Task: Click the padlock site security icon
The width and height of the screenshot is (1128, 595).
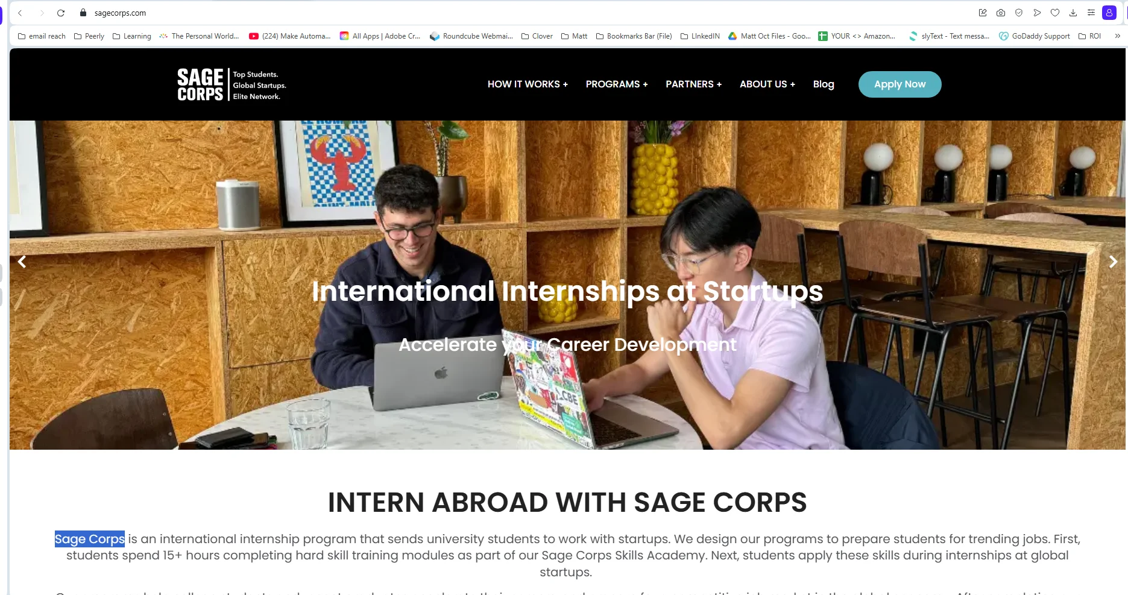Action: 83,13
